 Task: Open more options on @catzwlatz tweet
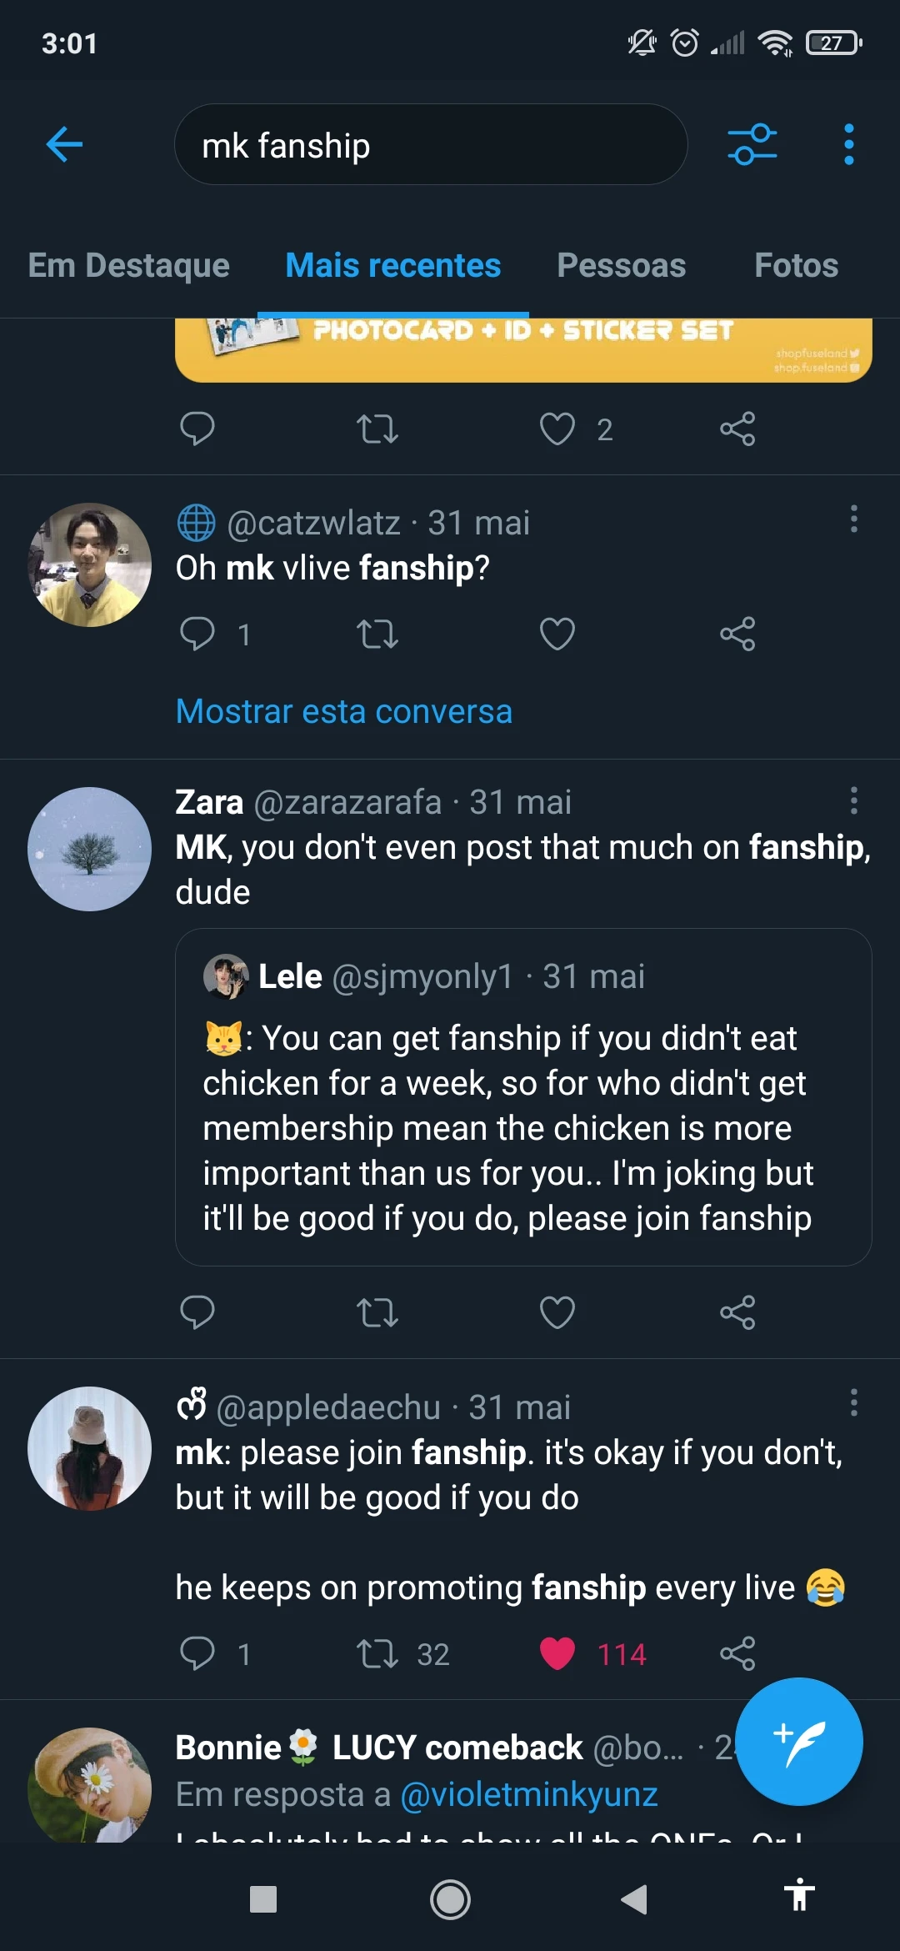[853, 519]
